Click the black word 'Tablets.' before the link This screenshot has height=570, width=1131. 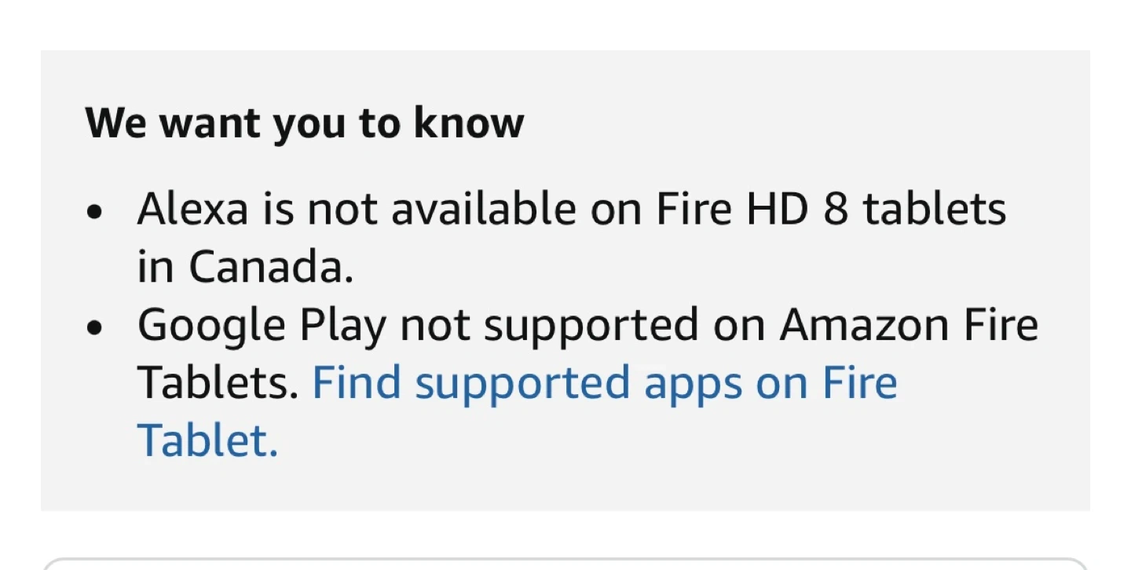(x=218, y=383)
